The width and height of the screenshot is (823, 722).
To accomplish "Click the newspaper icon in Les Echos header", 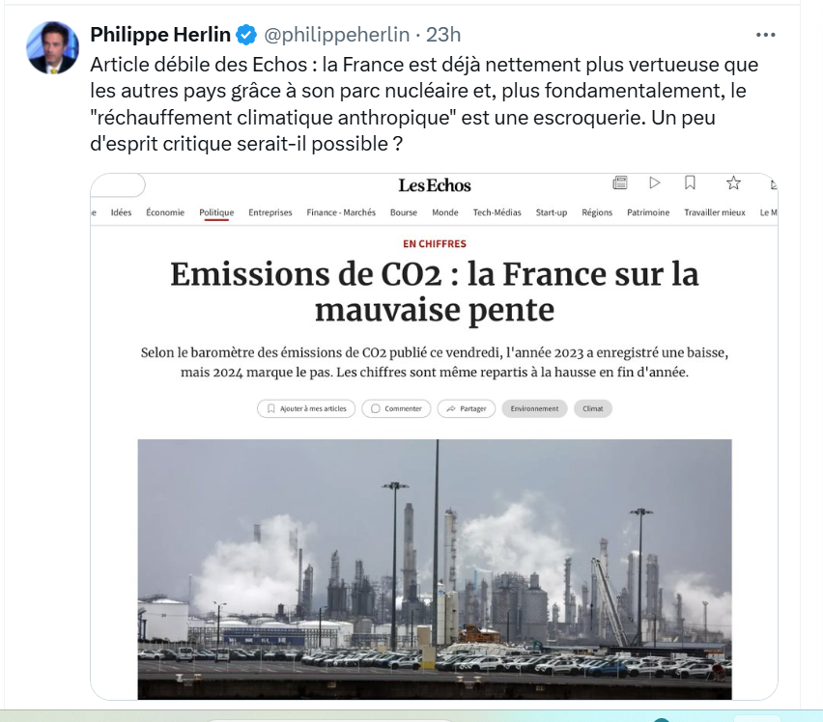I will 620,182.
